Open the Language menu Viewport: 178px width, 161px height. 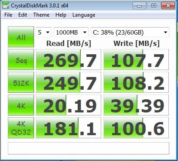click(84, 15)
